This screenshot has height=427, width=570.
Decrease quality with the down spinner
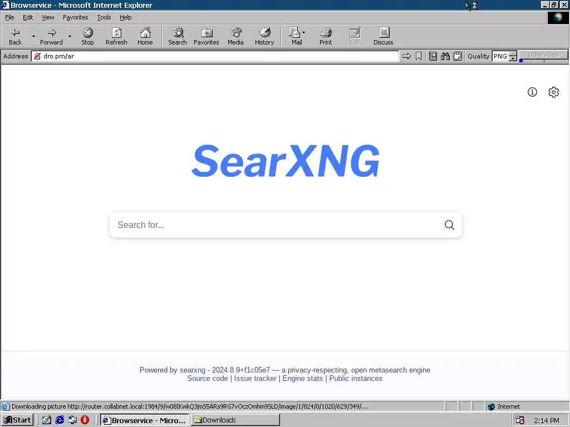[513, 59]
